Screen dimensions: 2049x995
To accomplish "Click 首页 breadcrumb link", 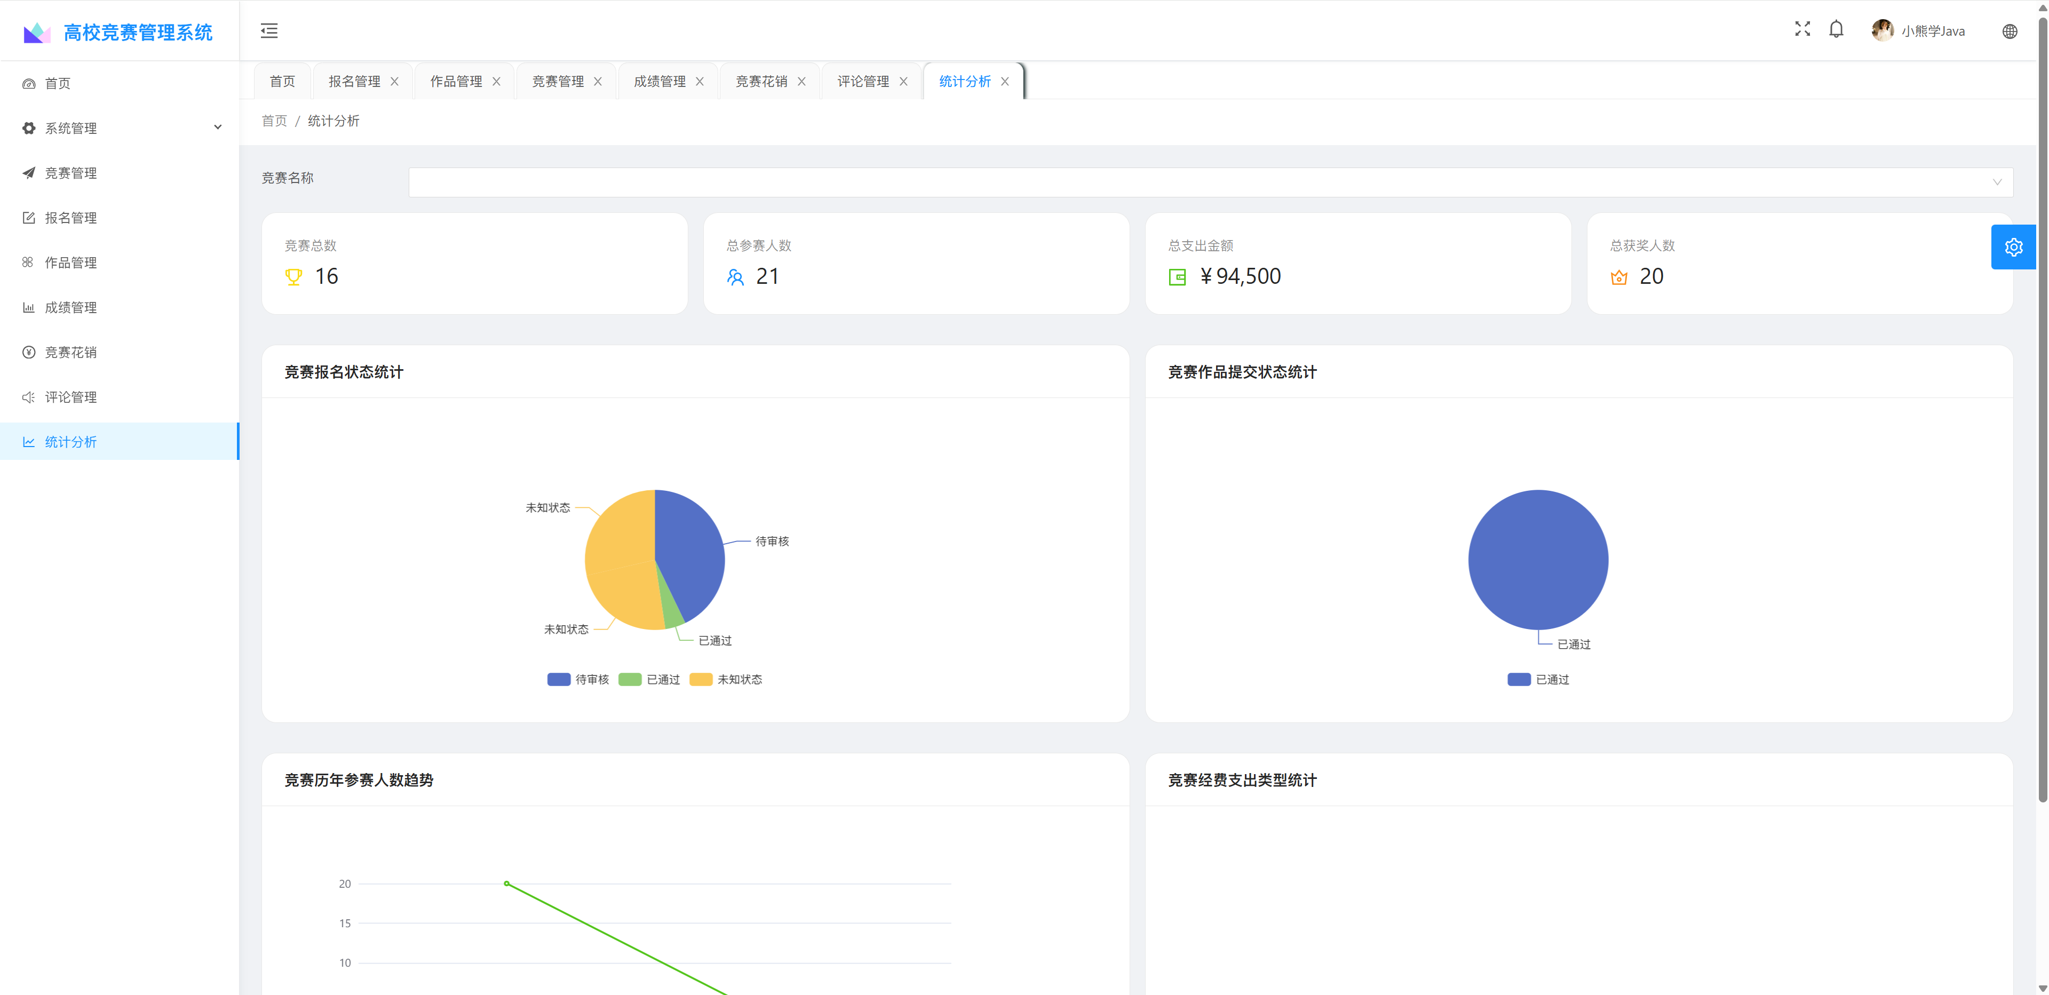I will coord(274,121).
